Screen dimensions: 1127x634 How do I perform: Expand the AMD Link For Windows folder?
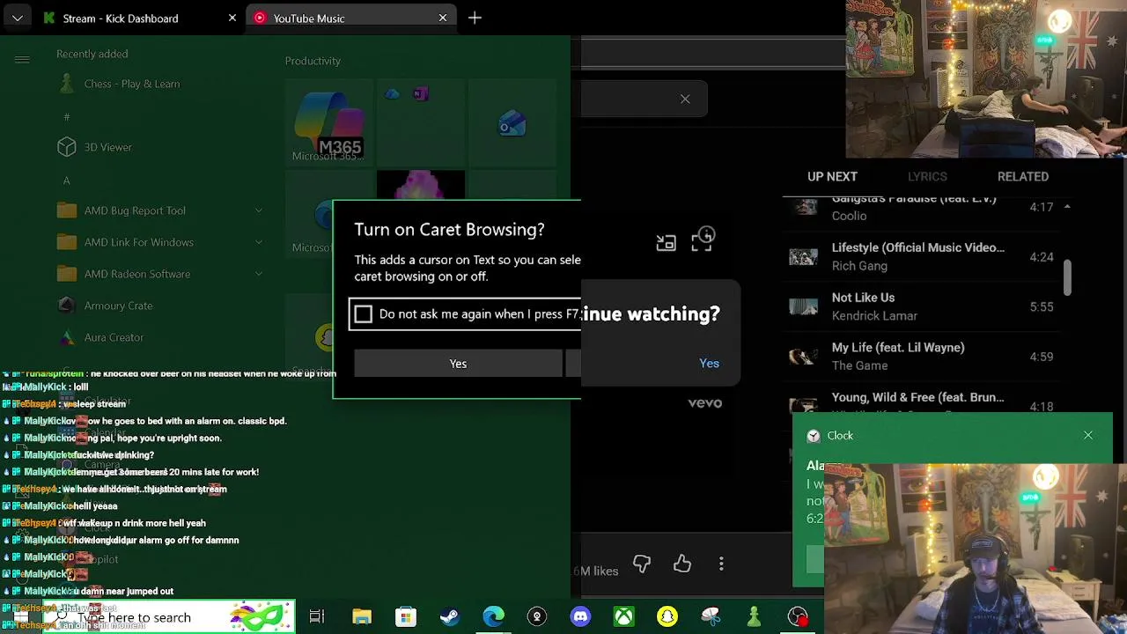[x=259, y=242]
